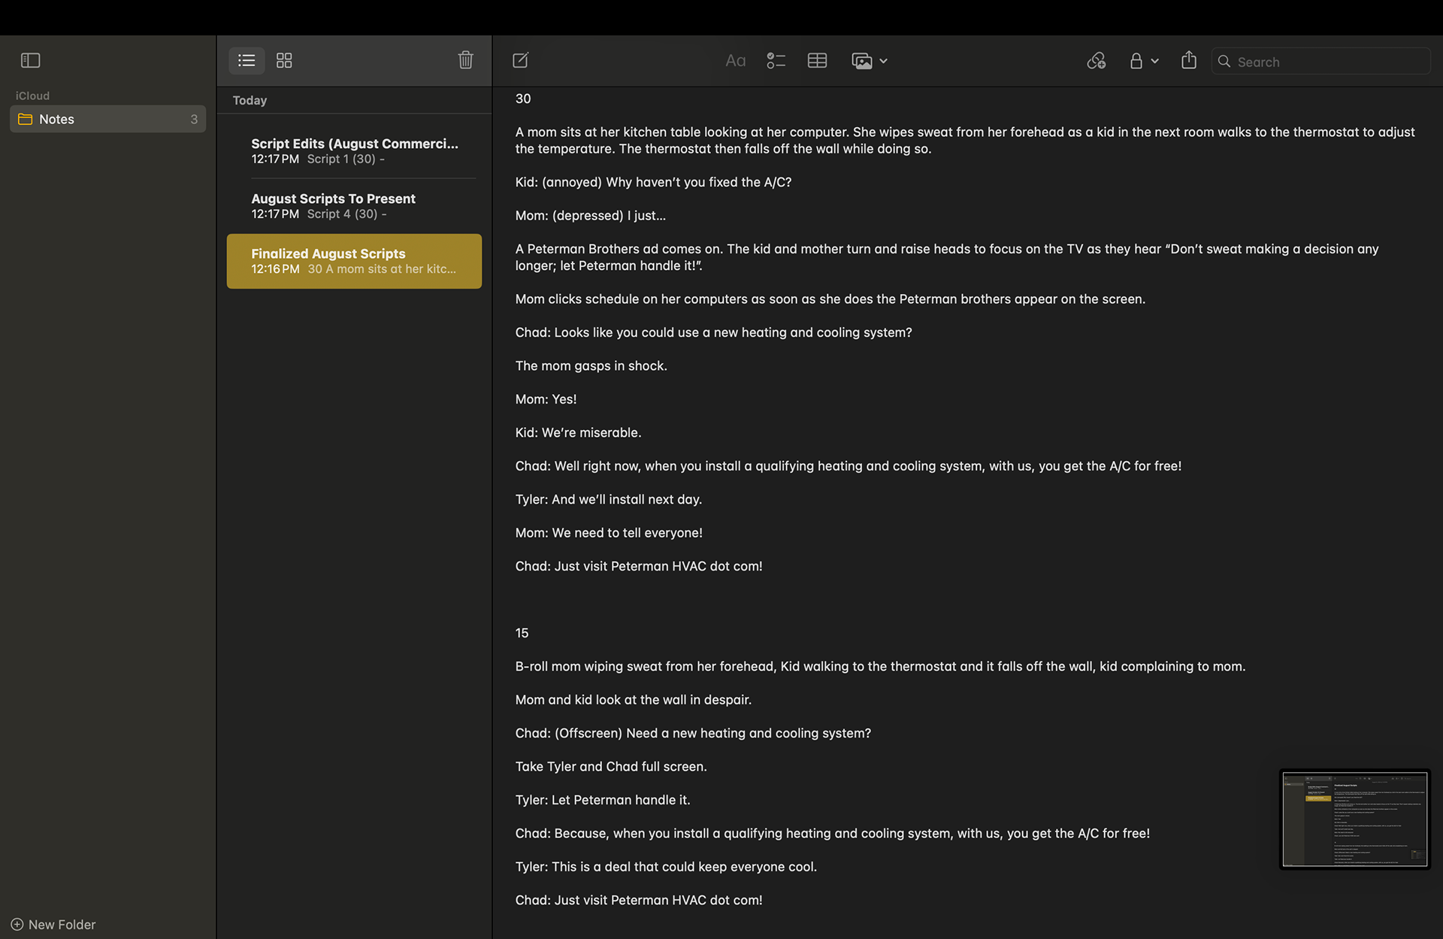
Task: Share the note via share icon
Action: (1188, 60)
